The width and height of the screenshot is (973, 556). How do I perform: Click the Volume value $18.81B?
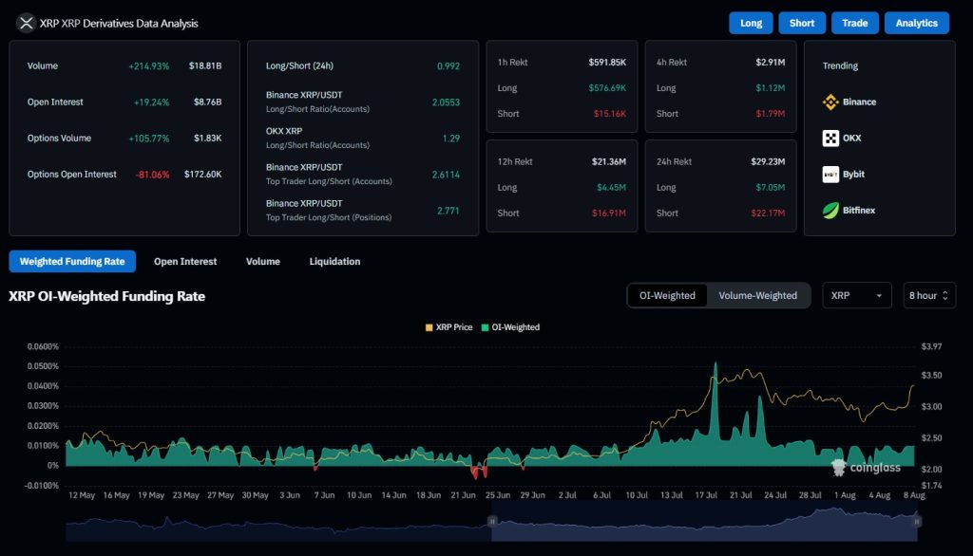tap(205, 65)
